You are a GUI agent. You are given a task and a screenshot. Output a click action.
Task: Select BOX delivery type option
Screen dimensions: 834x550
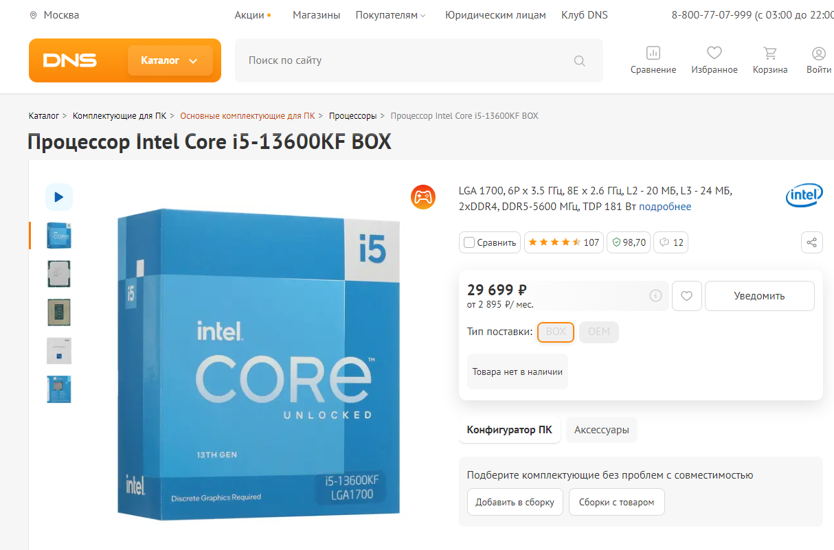point(556,332)
